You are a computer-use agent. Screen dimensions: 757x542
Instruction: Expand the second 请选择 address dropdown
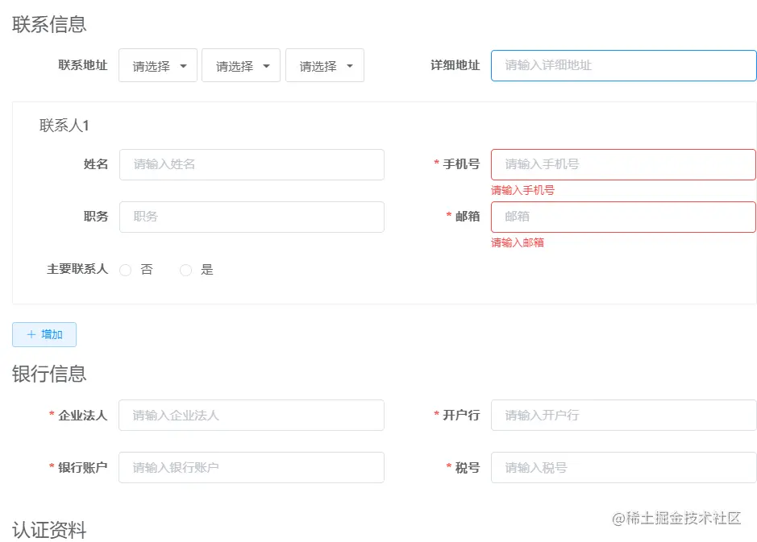click(x=241, y=66)
